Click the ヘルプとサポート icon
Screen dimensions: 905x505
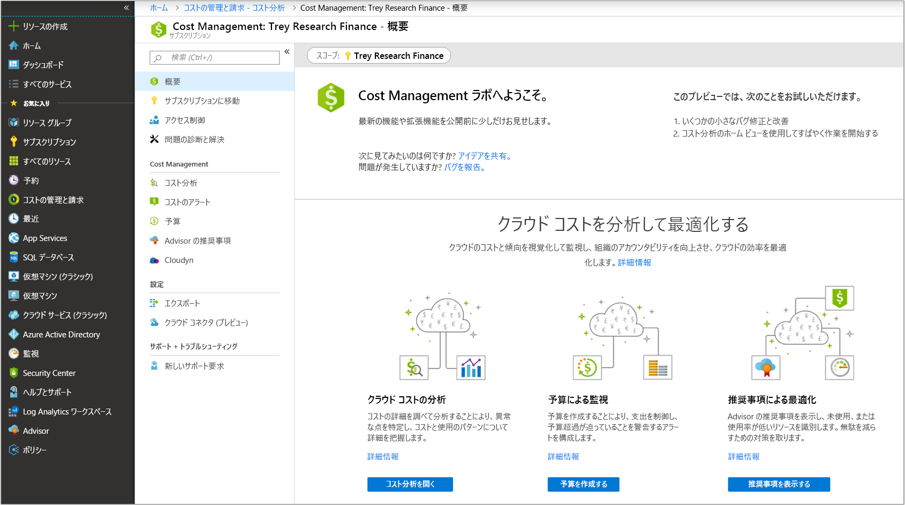coord(14,392)
